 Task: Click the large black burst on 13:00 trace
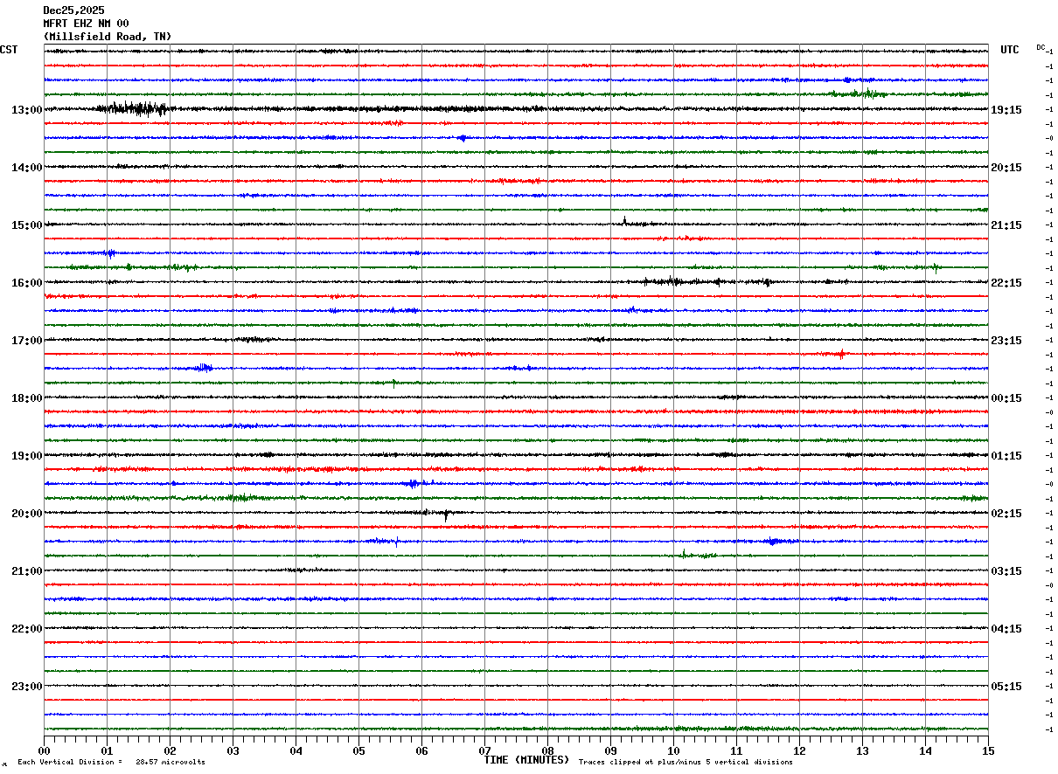tap(133, 109)
